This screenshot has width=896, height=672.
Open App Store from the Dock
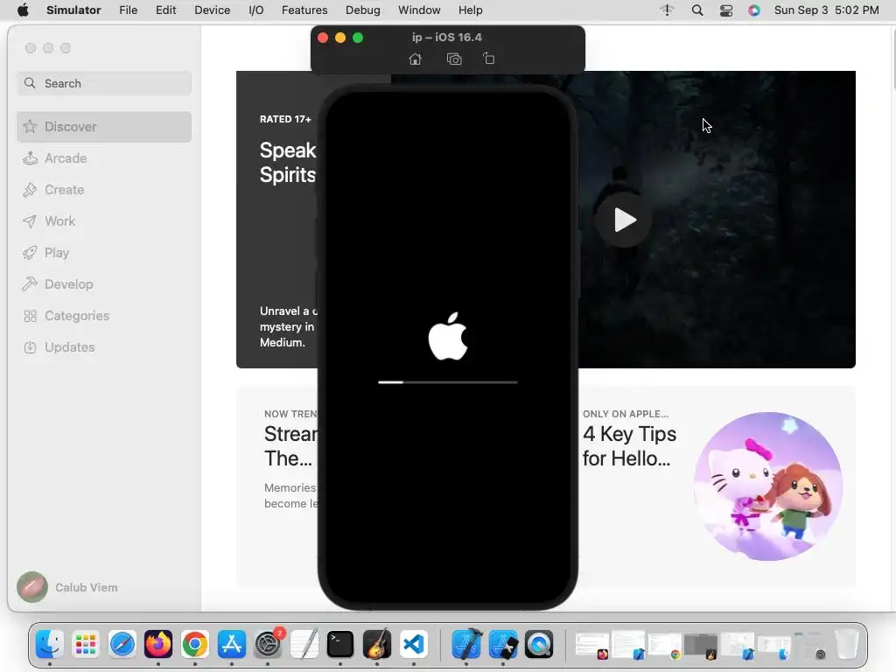pyautogui.click(x=231, y=645)
